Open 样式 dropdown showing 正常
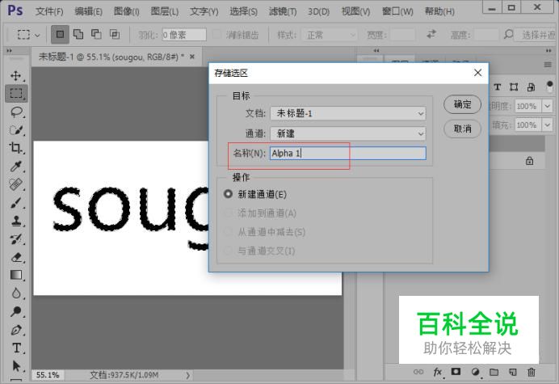Screen dimensions: 559x384 [330, 35]
